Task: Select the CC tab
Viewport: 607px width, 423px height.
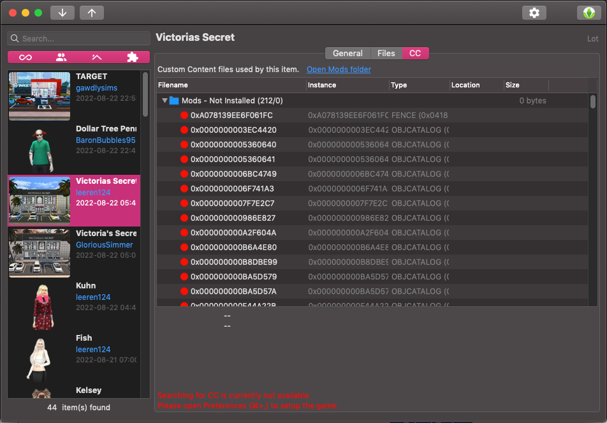Action: (x=415, y=54)
